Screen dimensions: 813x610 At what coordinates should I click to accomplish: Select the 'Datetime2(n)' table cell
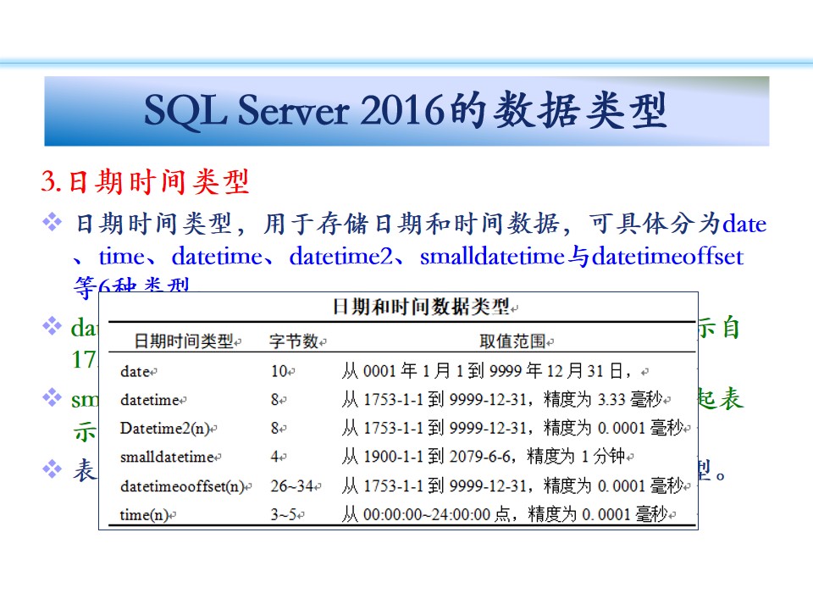(x=164, y=429)
